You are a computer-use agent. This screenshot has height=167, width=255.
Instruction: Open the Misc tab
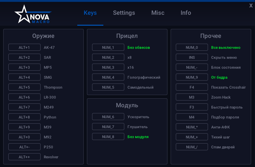click(158, 13)
